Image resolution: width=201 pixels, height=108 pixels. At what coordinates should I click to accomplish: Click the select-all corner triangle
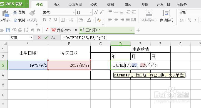5,44
